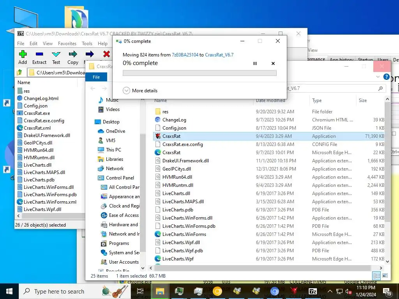Screen dimensions: 399x299
Task: Select Network in navigation pane
Action: point(111,169)
